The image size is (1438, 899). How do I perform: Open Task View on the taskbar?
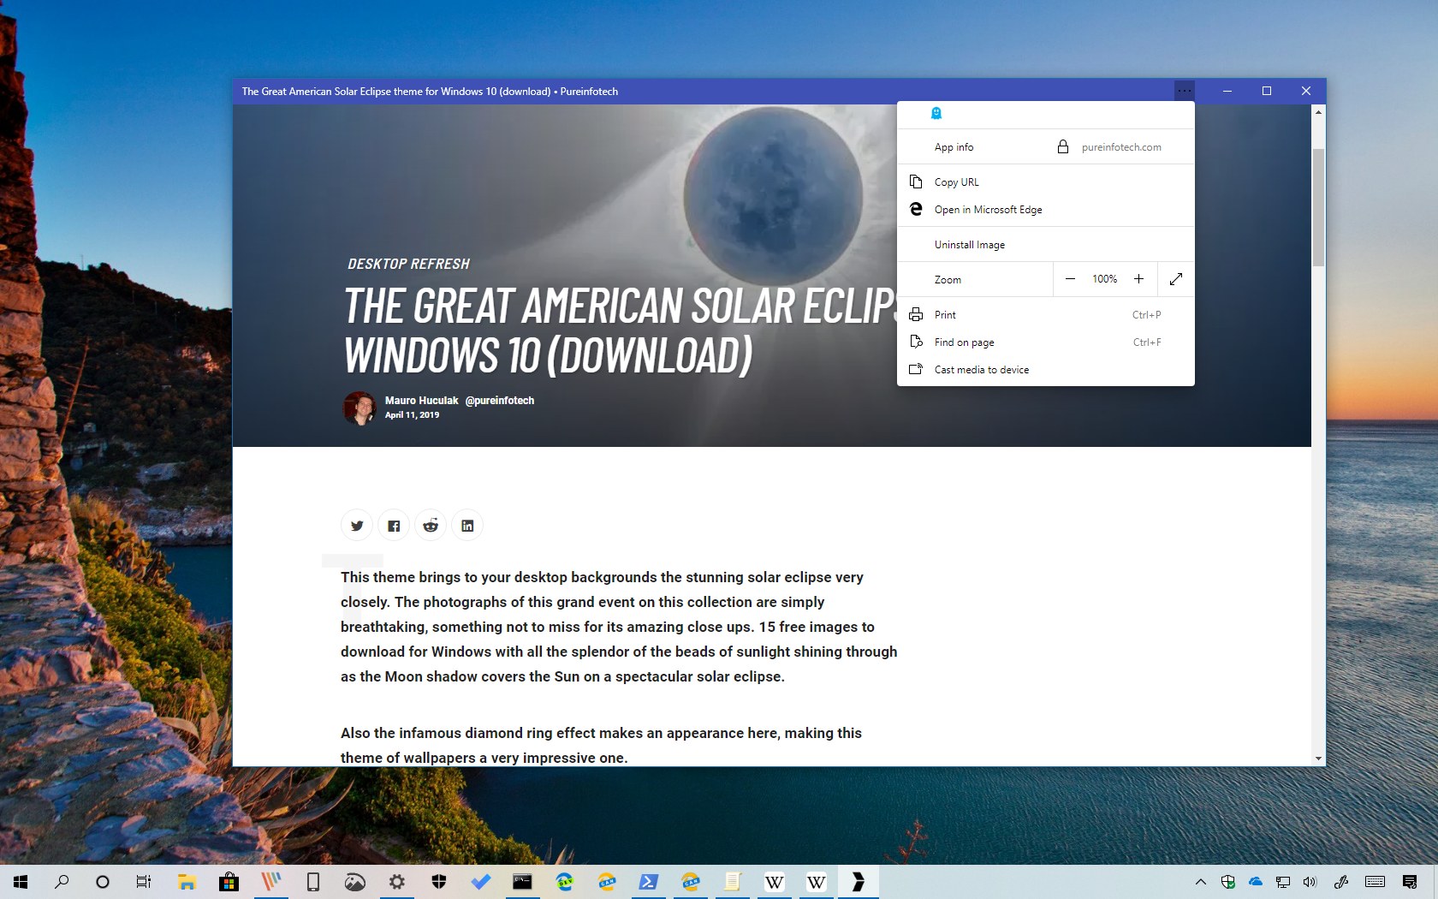[144, 882]
